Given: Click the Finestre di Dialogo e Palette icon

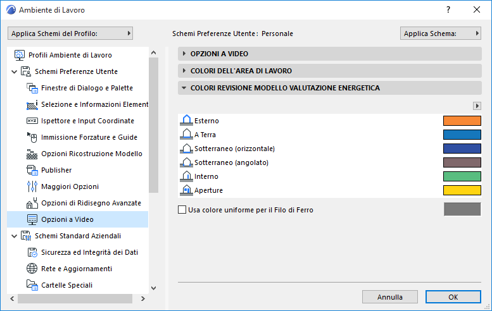Looking at the screenshot, I should click(x=32, y=88).
